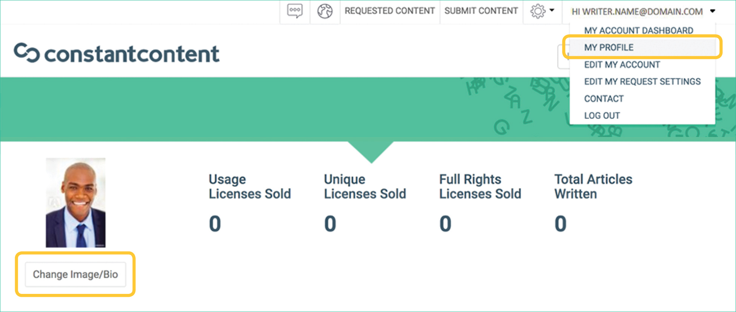This screenshot has width=736, height=312.
Task: Log out via the Log Out entry
Action: point(602,116)
